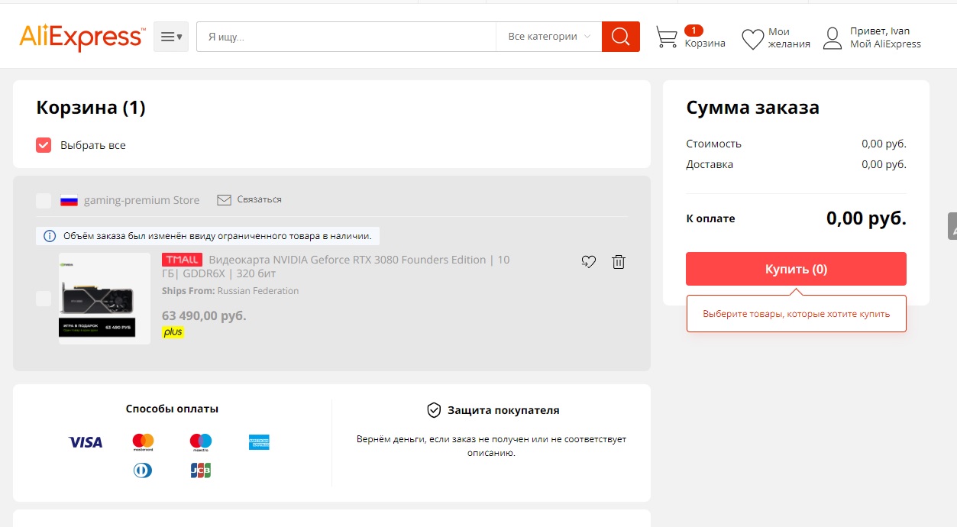Screen dimensions: 957x527
Task: Click the cart count badge '1'
Action: tap(694, 31)
